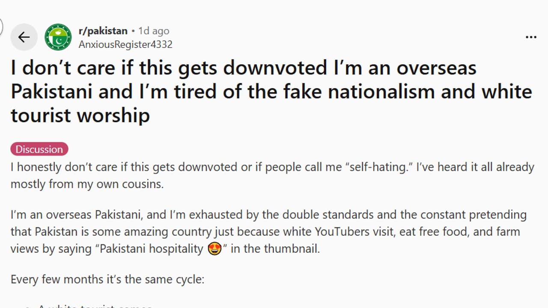
Task: Click the dot separator next to r/pakistan
Action: pos(133,30)
